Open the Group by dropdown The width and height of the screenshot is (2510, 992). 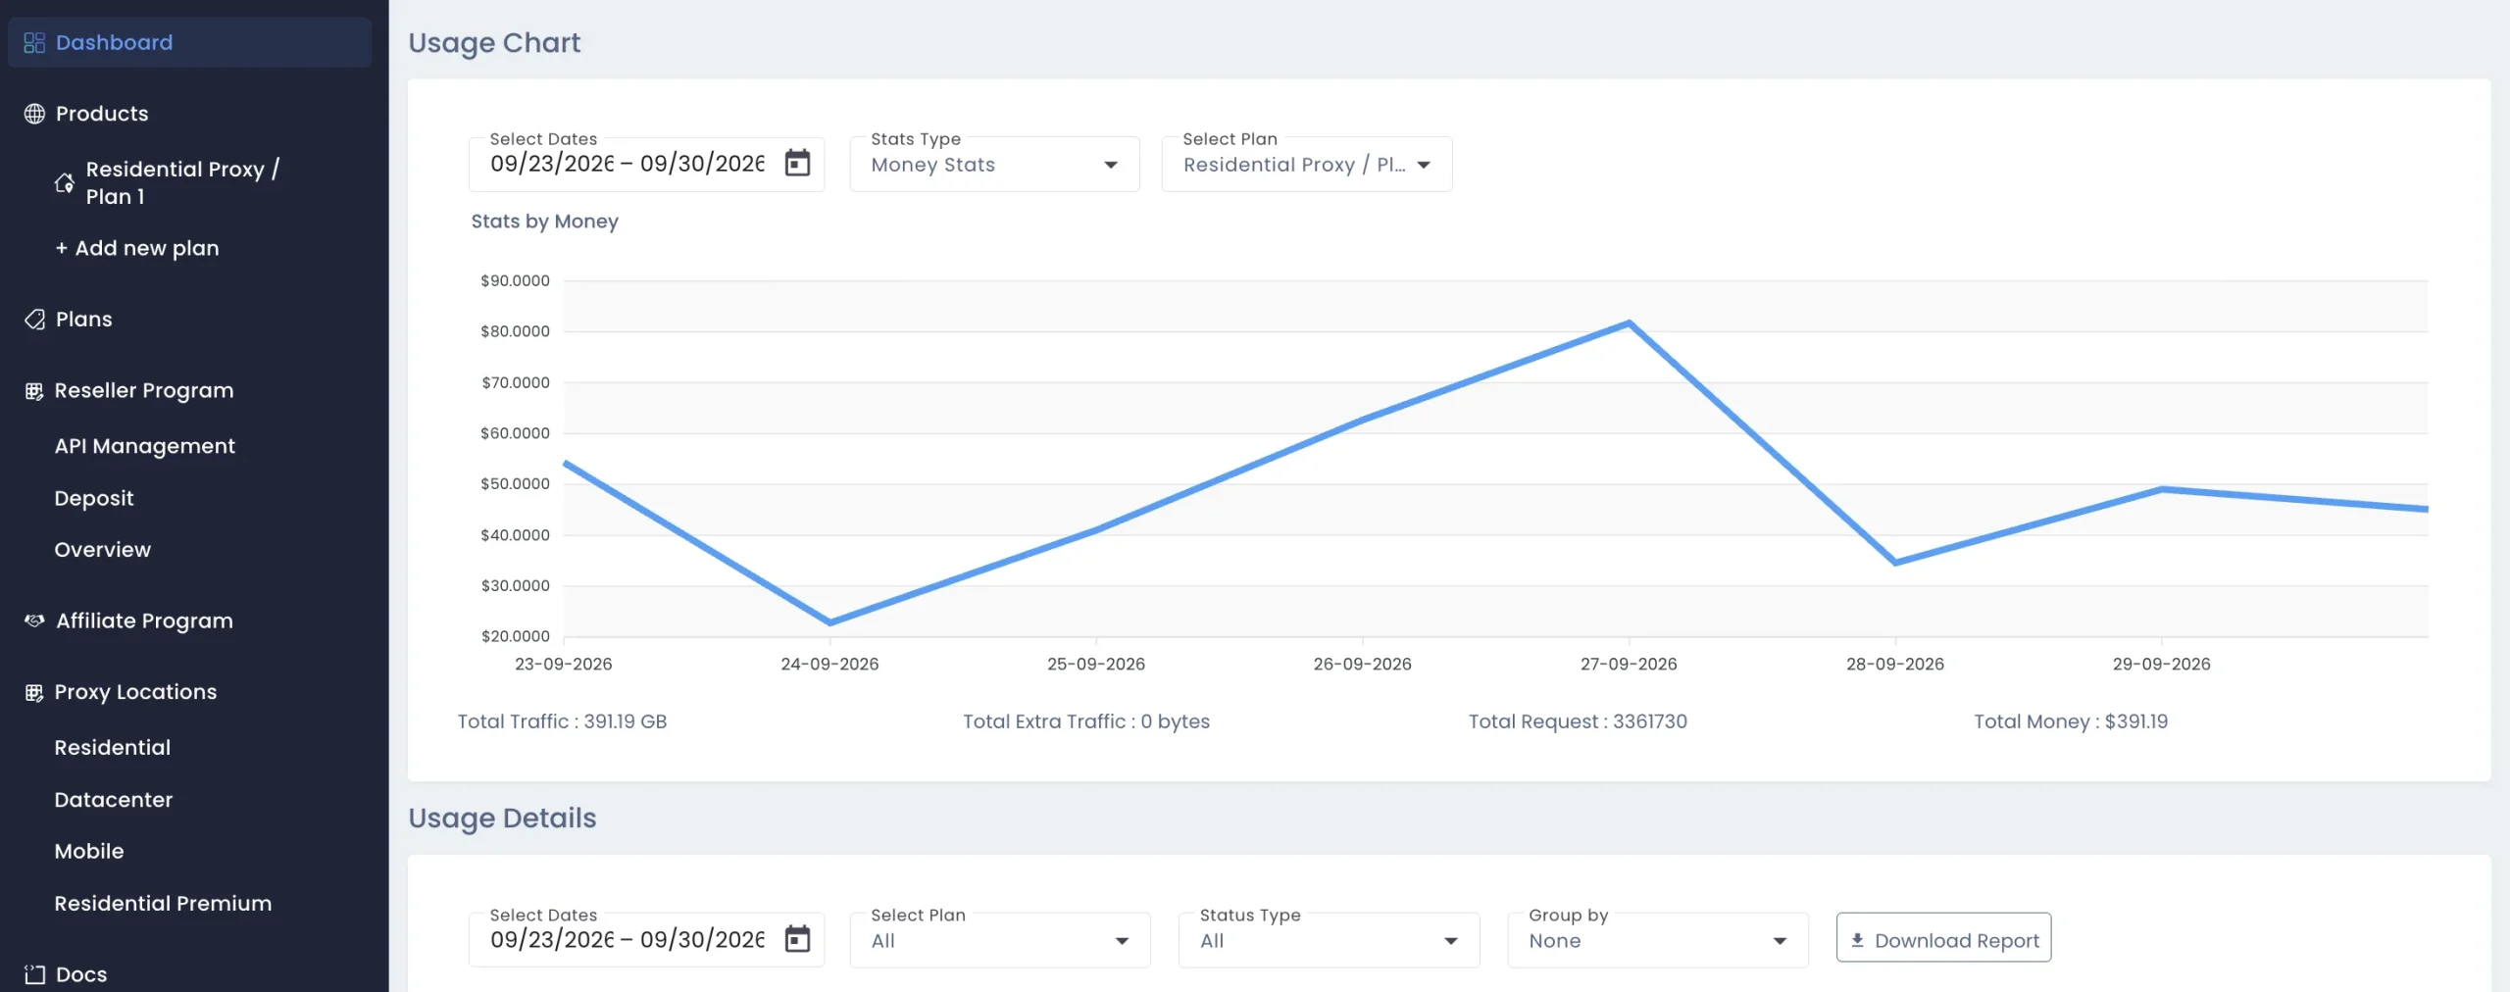point(1658,940)
